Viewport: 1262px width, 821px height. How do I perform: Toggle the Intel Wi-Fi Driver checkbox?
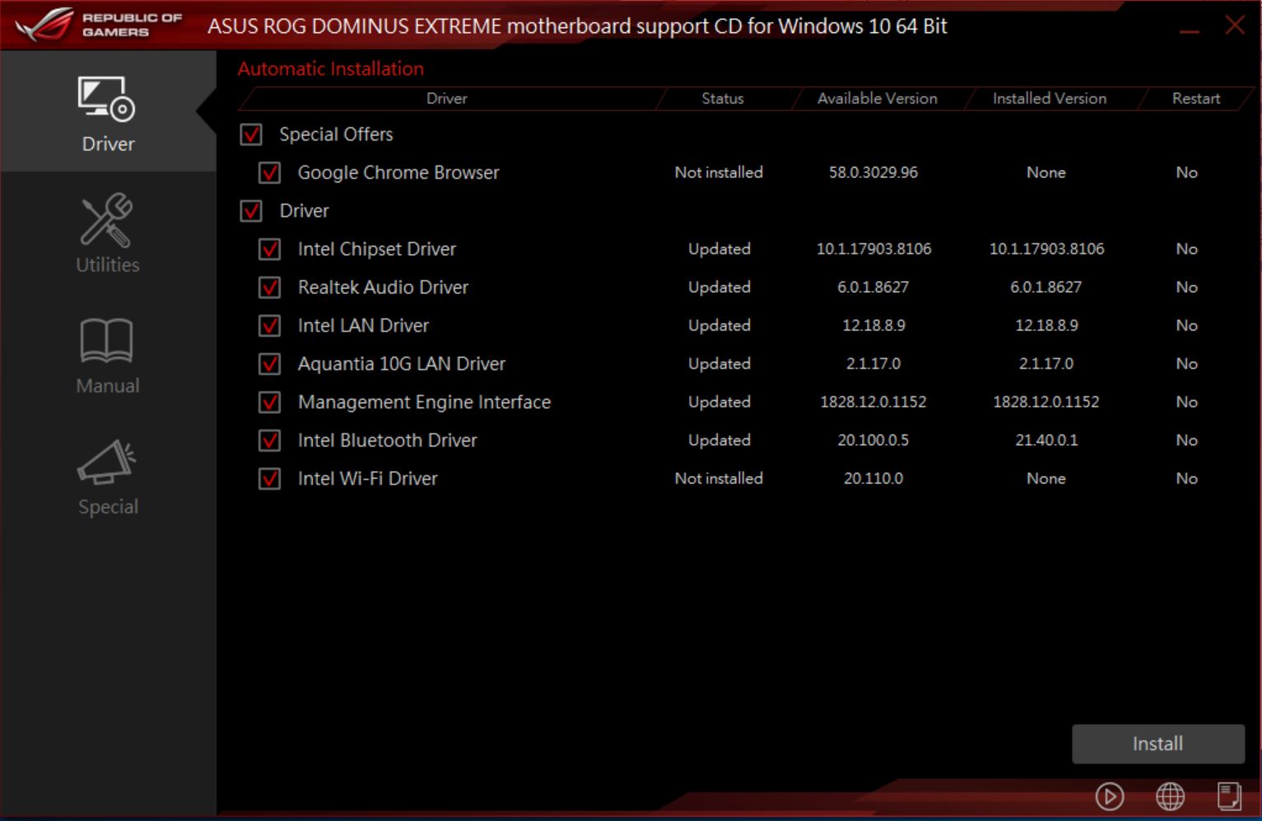268,479
